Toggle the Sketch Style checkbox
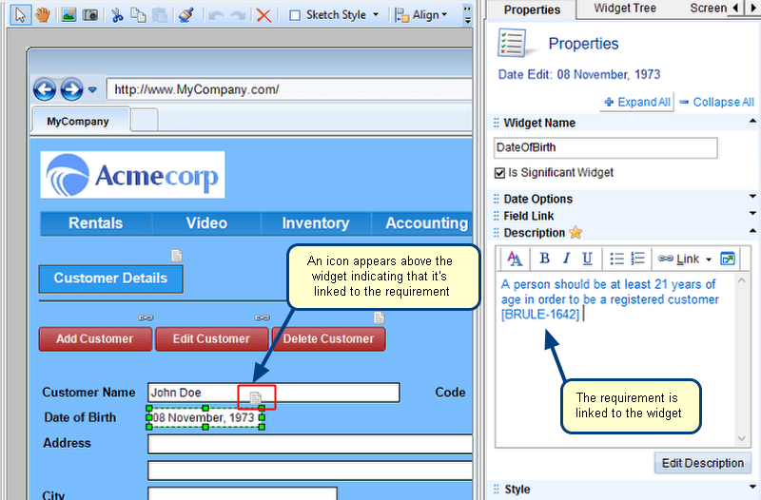Viewport: 761px width, 500px height. pos(295,15)
